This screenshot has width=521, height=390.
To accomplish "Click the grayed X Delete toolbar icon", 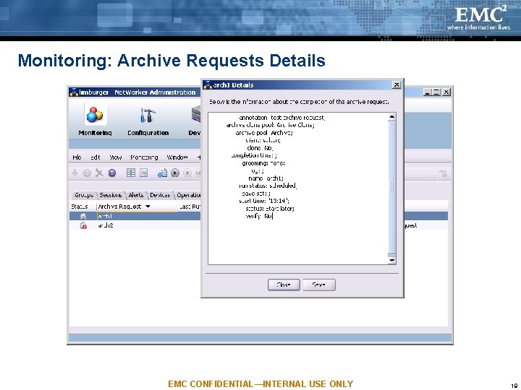I will tap(99, 173).
